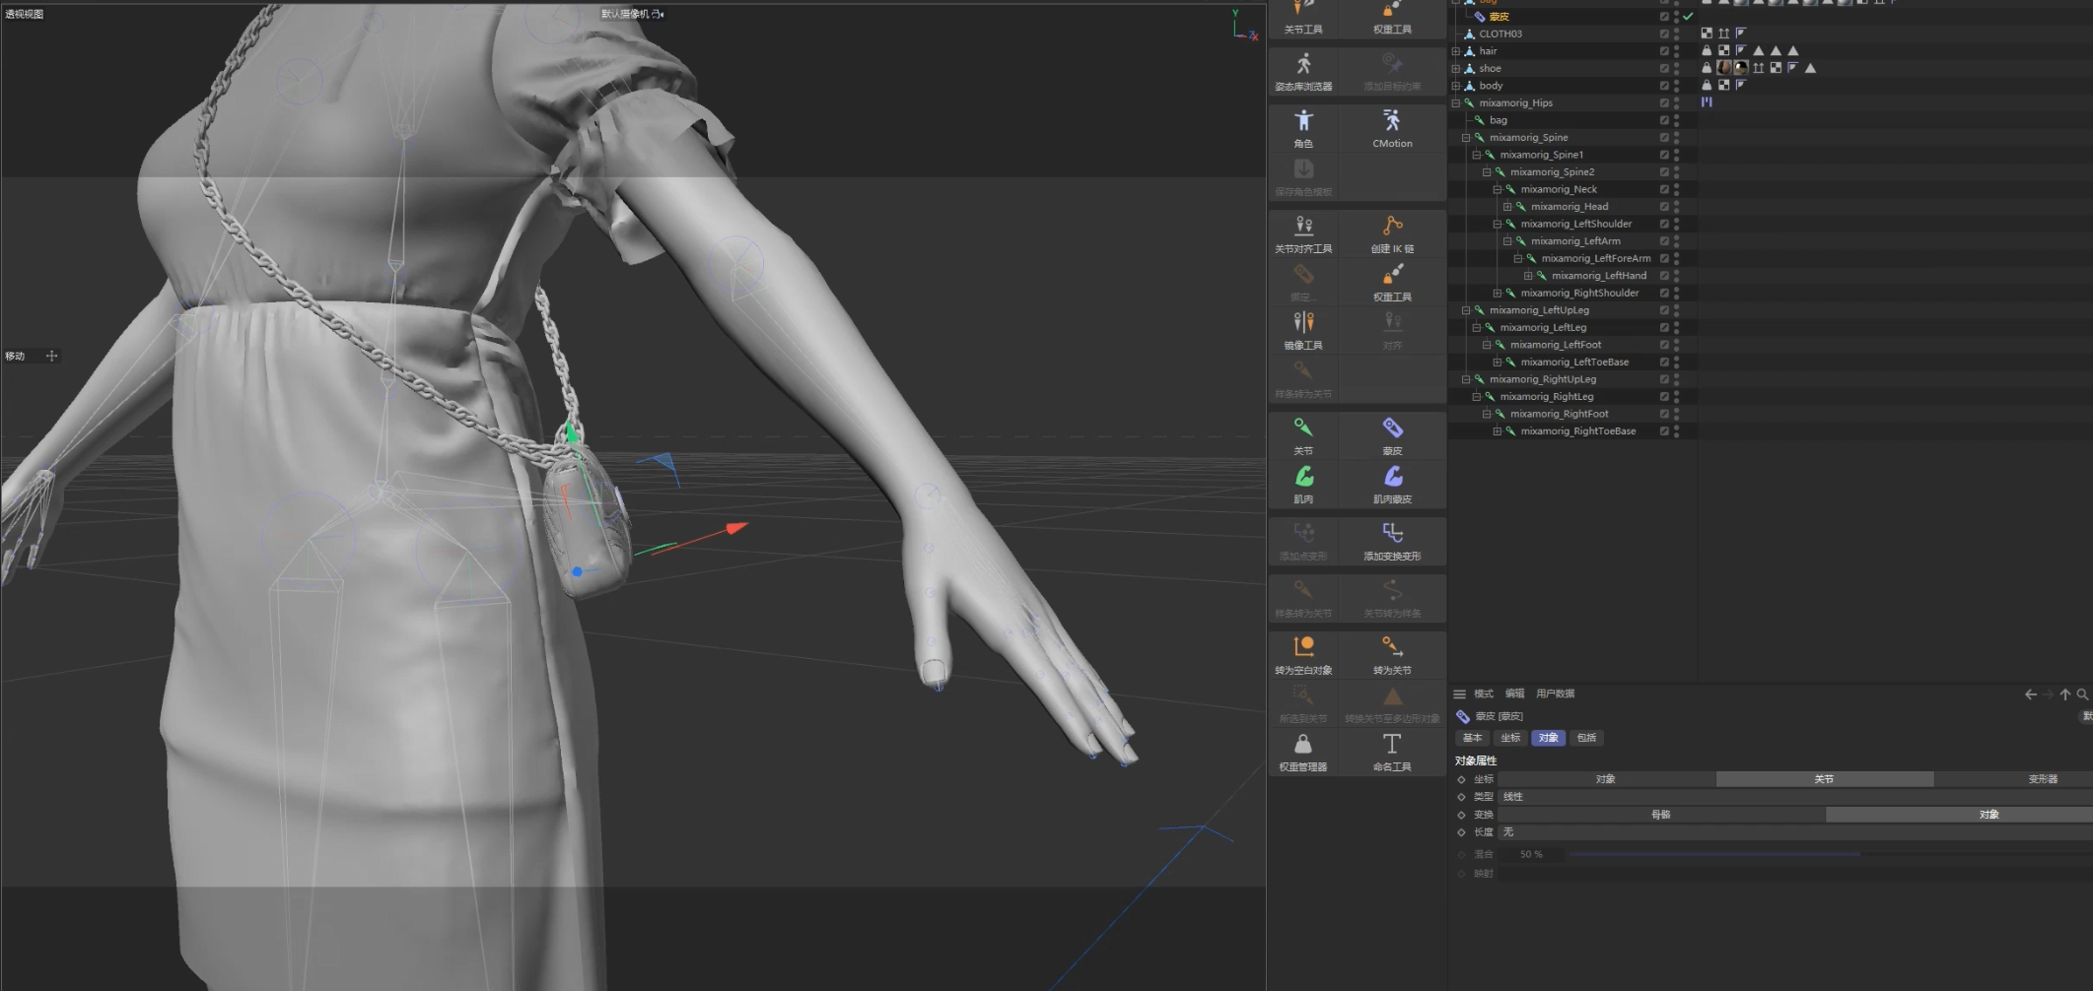2093x991 pixels.
Task: Toggle visibility dots for hair object
Action: click(1676, 51)
